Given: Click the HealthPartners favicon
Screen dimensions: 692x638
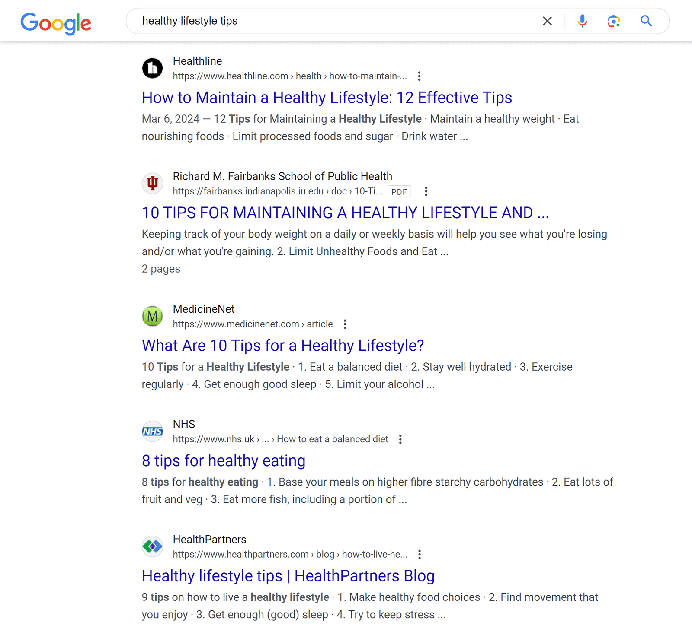Looking at the screenshot, I should 152,546.
